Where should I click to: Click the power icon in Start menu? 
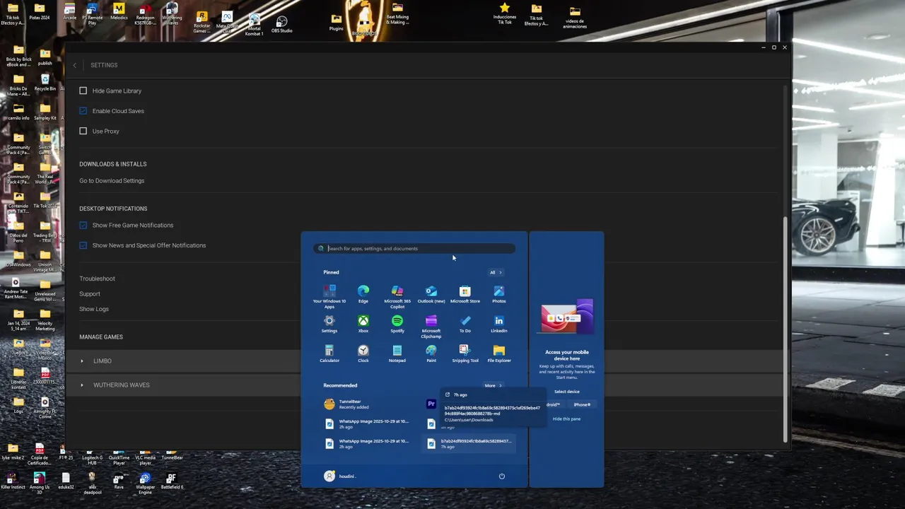point(502,476)
